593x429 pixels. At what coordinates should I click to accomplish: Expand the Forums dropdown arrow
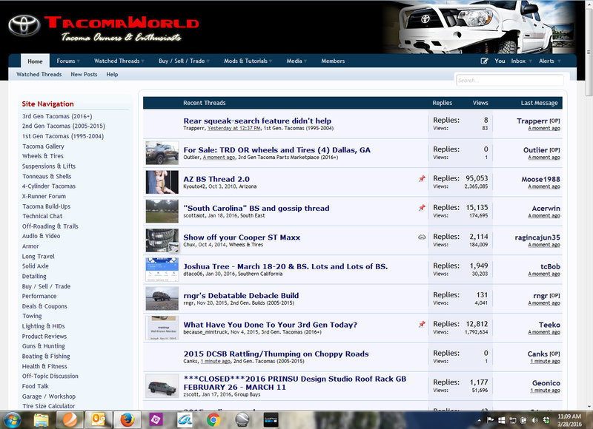[x=79, y=61]
